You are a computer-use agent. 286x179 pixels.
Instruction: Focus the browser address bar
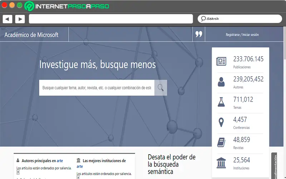[111, 19]
